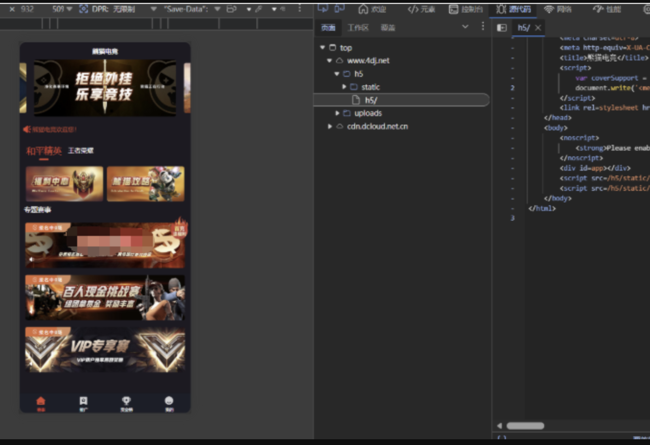Click the <div id=app></div> code line

(595, 168)
